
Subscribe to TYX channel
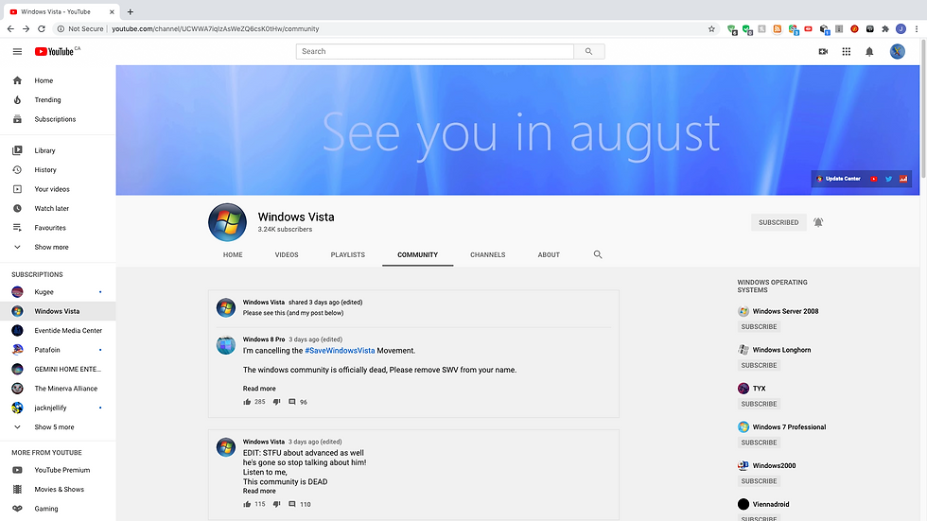tap(759, 404)
